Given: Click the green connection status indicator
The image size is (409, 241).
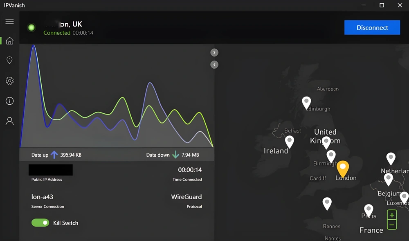Looking at the screenshot, I should tap(31, 27).
